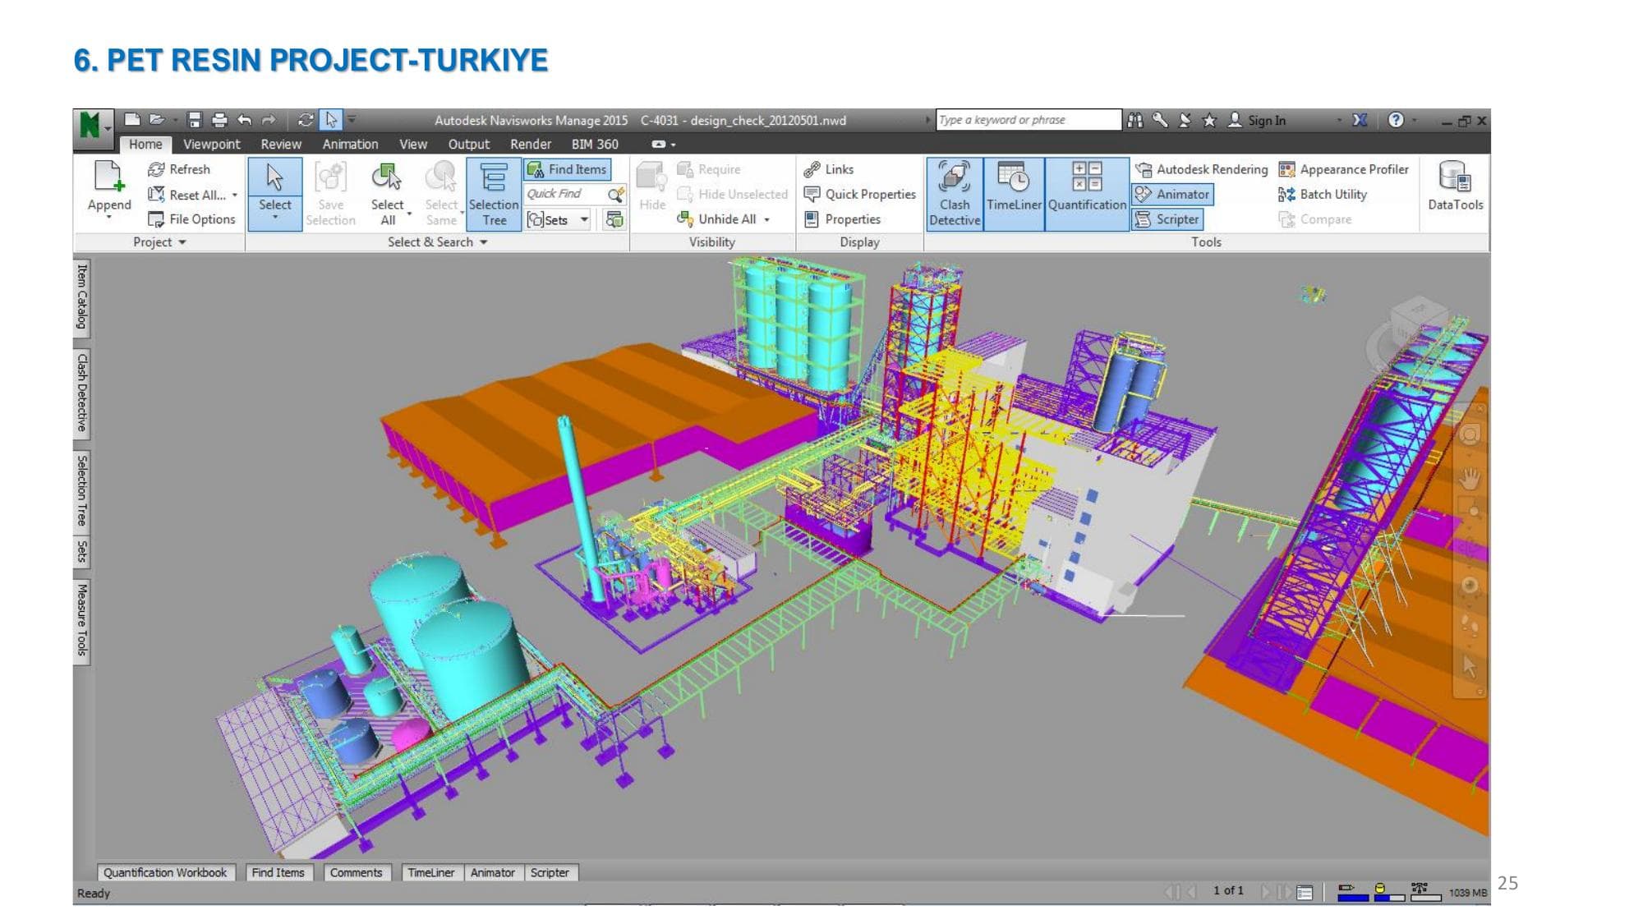Viewport: 1643px width, 924px height.
Task: Switch to the Home ribbon tab
Action: tap(145, 145)
